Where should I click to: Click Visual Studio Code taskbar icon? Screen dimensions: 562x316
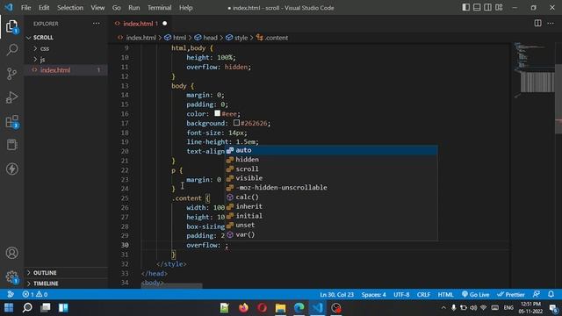(x=318, y=308)
